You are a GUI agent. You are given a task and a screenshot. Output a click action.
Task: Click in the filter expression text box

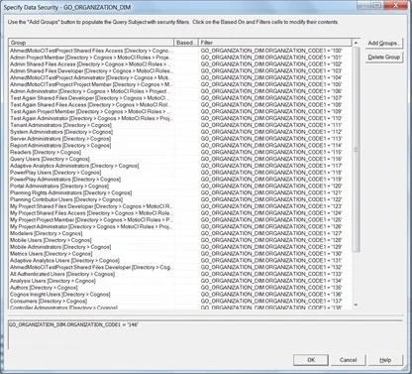tap(205, 335)
